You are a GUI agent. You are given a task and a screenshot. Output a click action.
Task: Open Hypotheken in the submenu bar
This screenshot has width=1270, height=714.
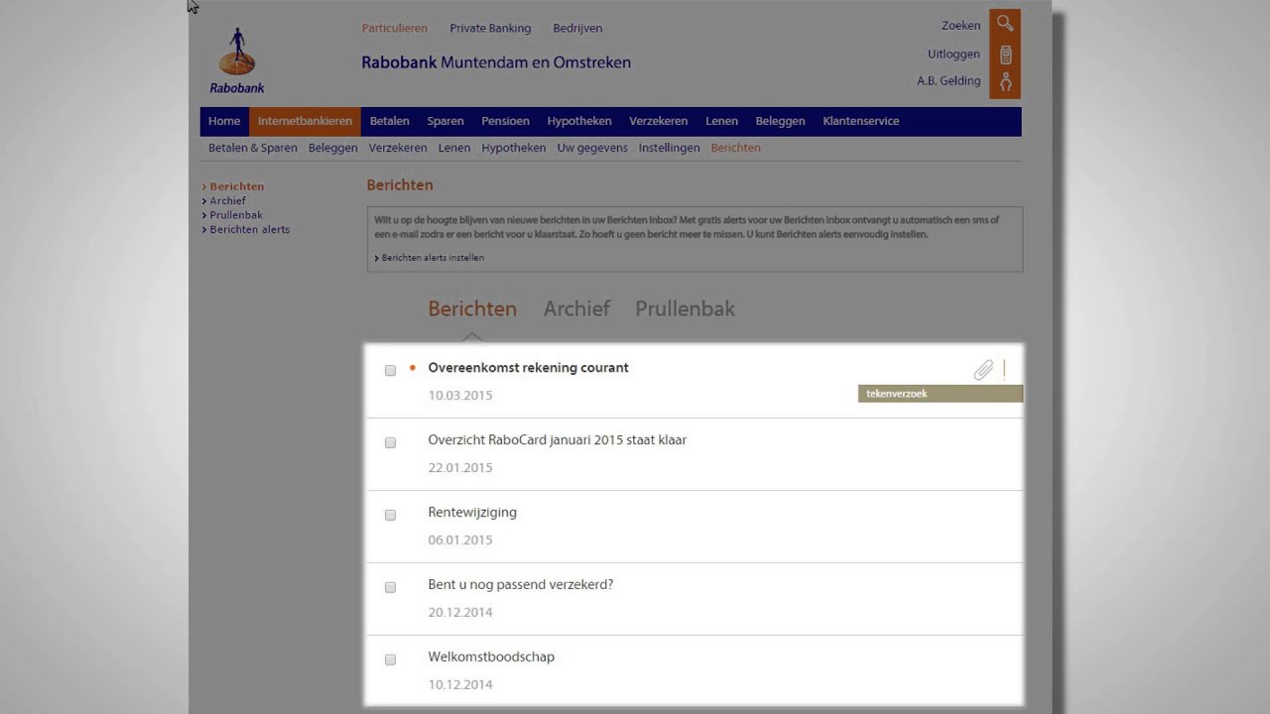[514, 148]
